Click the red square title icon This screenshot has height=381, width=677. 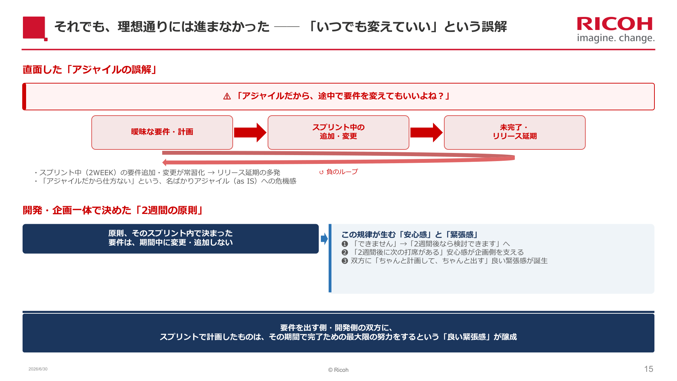click(x=35, y=29)
